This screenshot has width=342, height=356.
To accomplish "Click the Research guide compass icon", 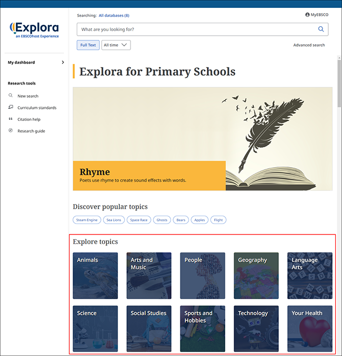I will click(x=11, y=130).
